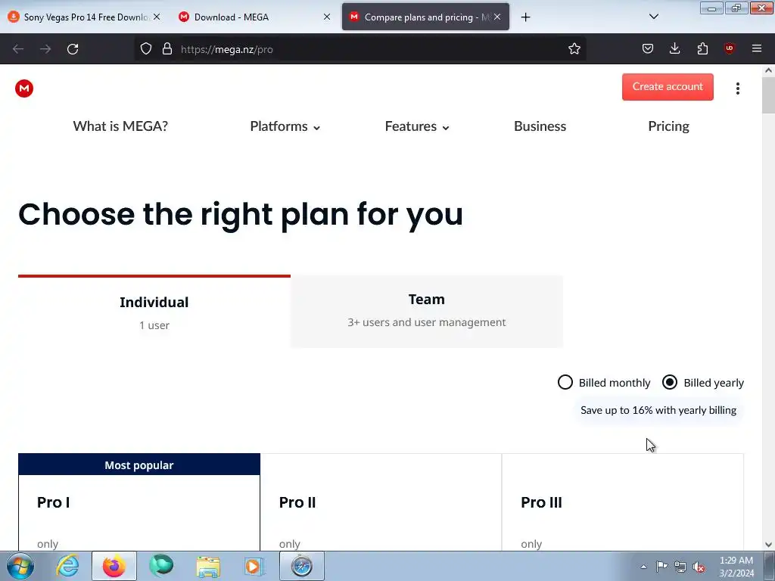List all tabs with the chevron
Screen dimensions: 775x581
[653, 17]
